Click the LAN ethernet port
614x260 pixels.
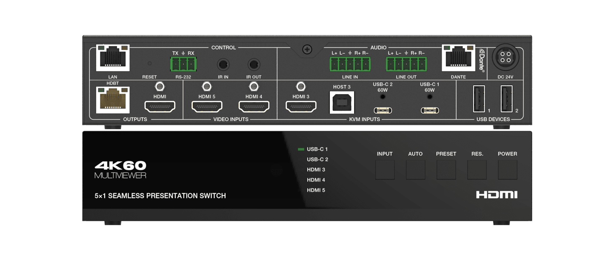click(x=112, y=58)
